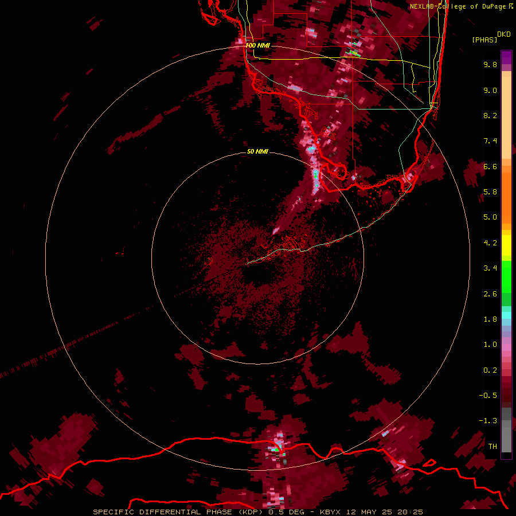Click the KBYX radar site identifier
This screenshot has width=516, height=516.
click(x=330, y=512)
